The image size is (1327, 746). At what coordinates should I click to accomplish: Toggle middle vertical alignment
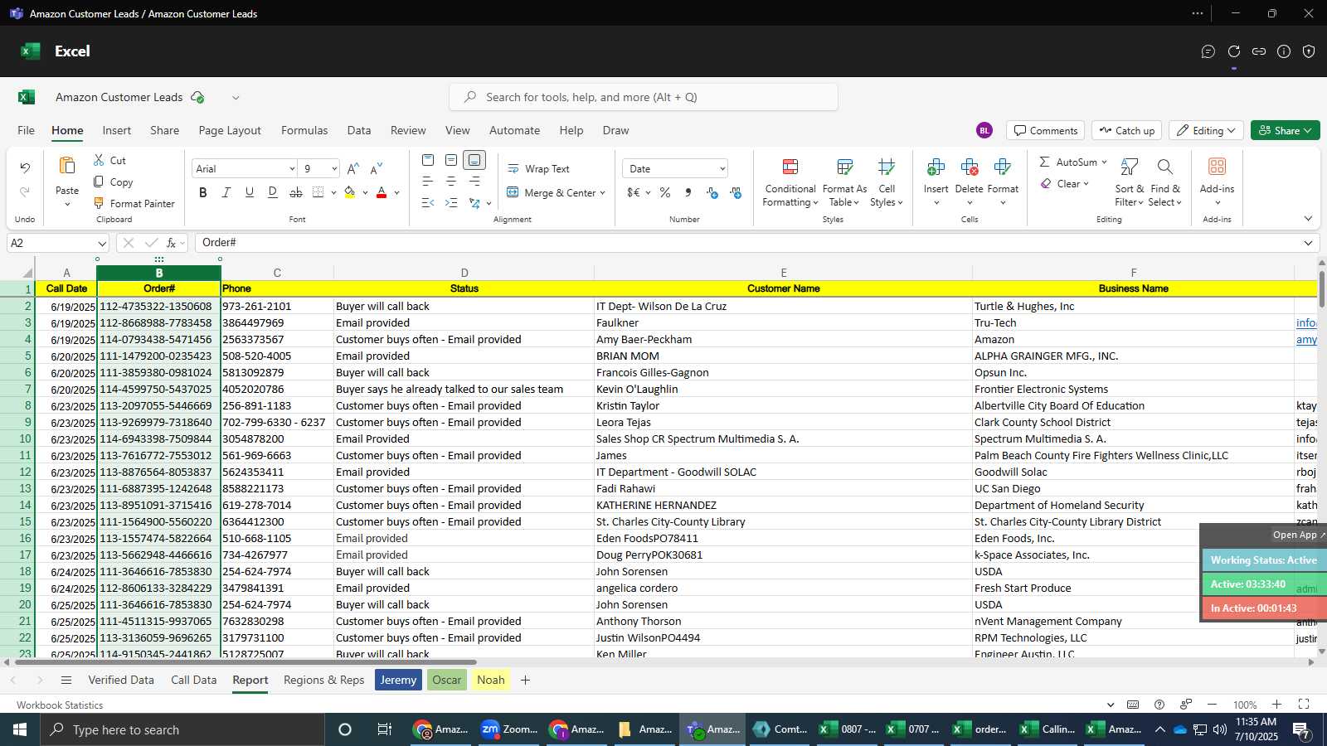pos(451,160)
